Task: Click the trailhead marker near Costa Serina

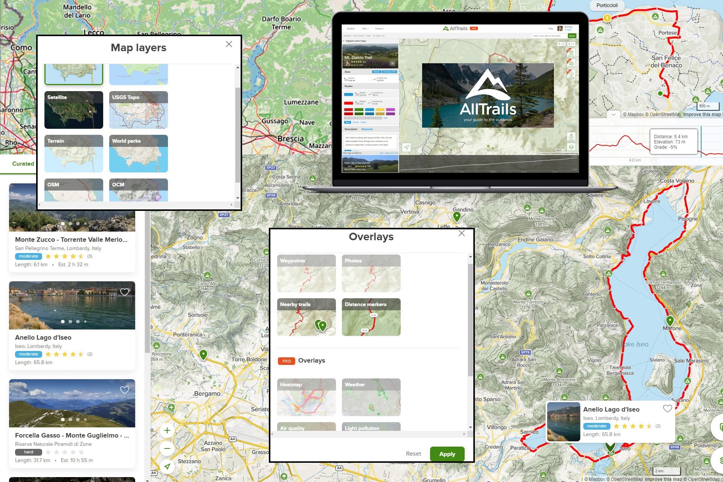Action: [312, 178]
